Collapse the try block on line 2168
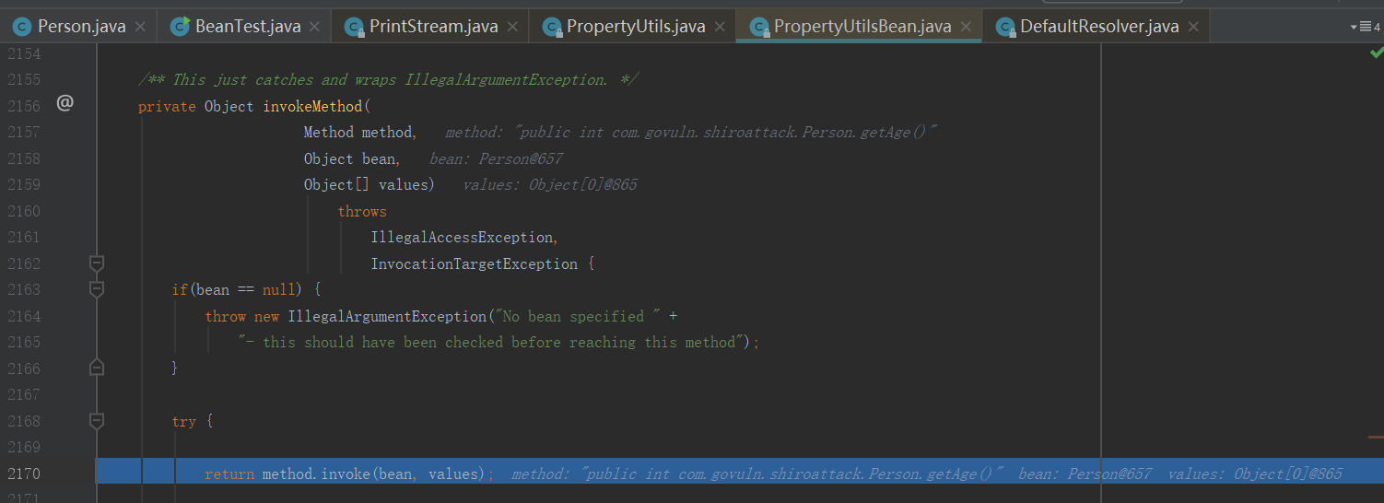Image resolution: width=1384 pixels, height=503 pixels. [x=97, y=421]
